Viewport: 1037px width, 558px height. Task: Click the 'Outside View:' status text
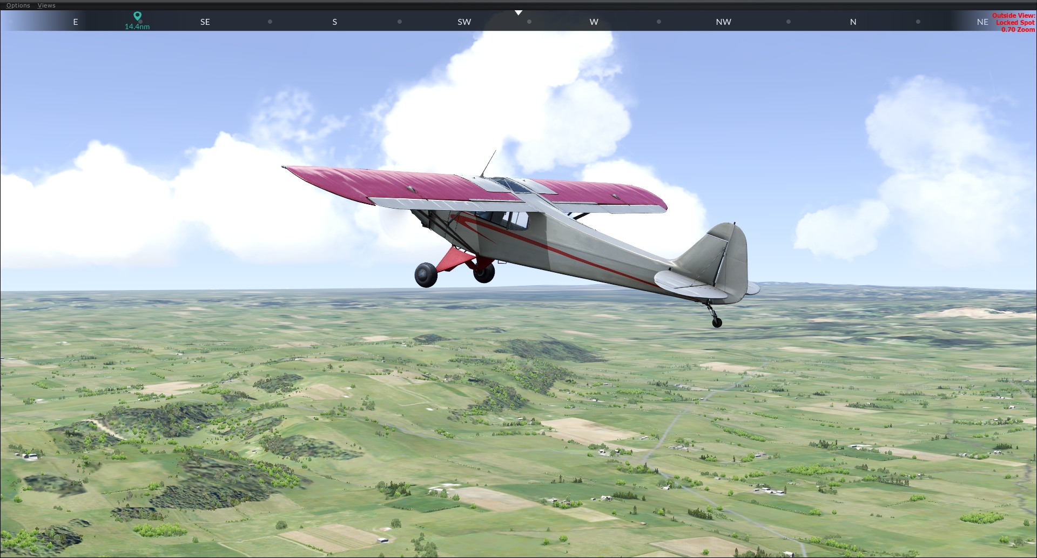(1013, 16)
